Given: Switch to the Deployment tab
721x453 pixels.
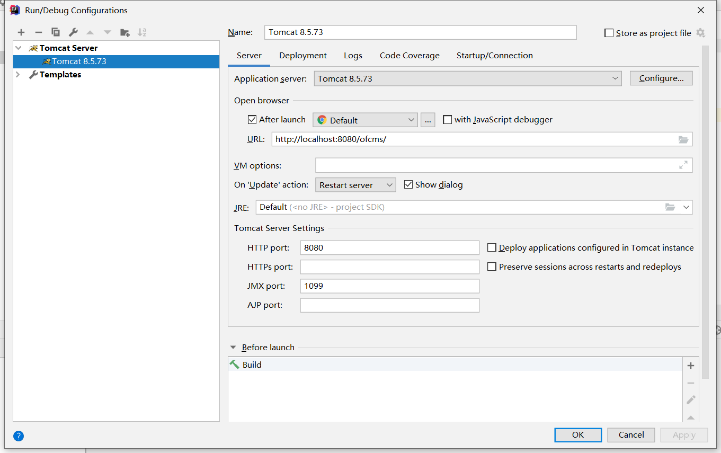Looking at the screenshot, I should coord(303,56).
